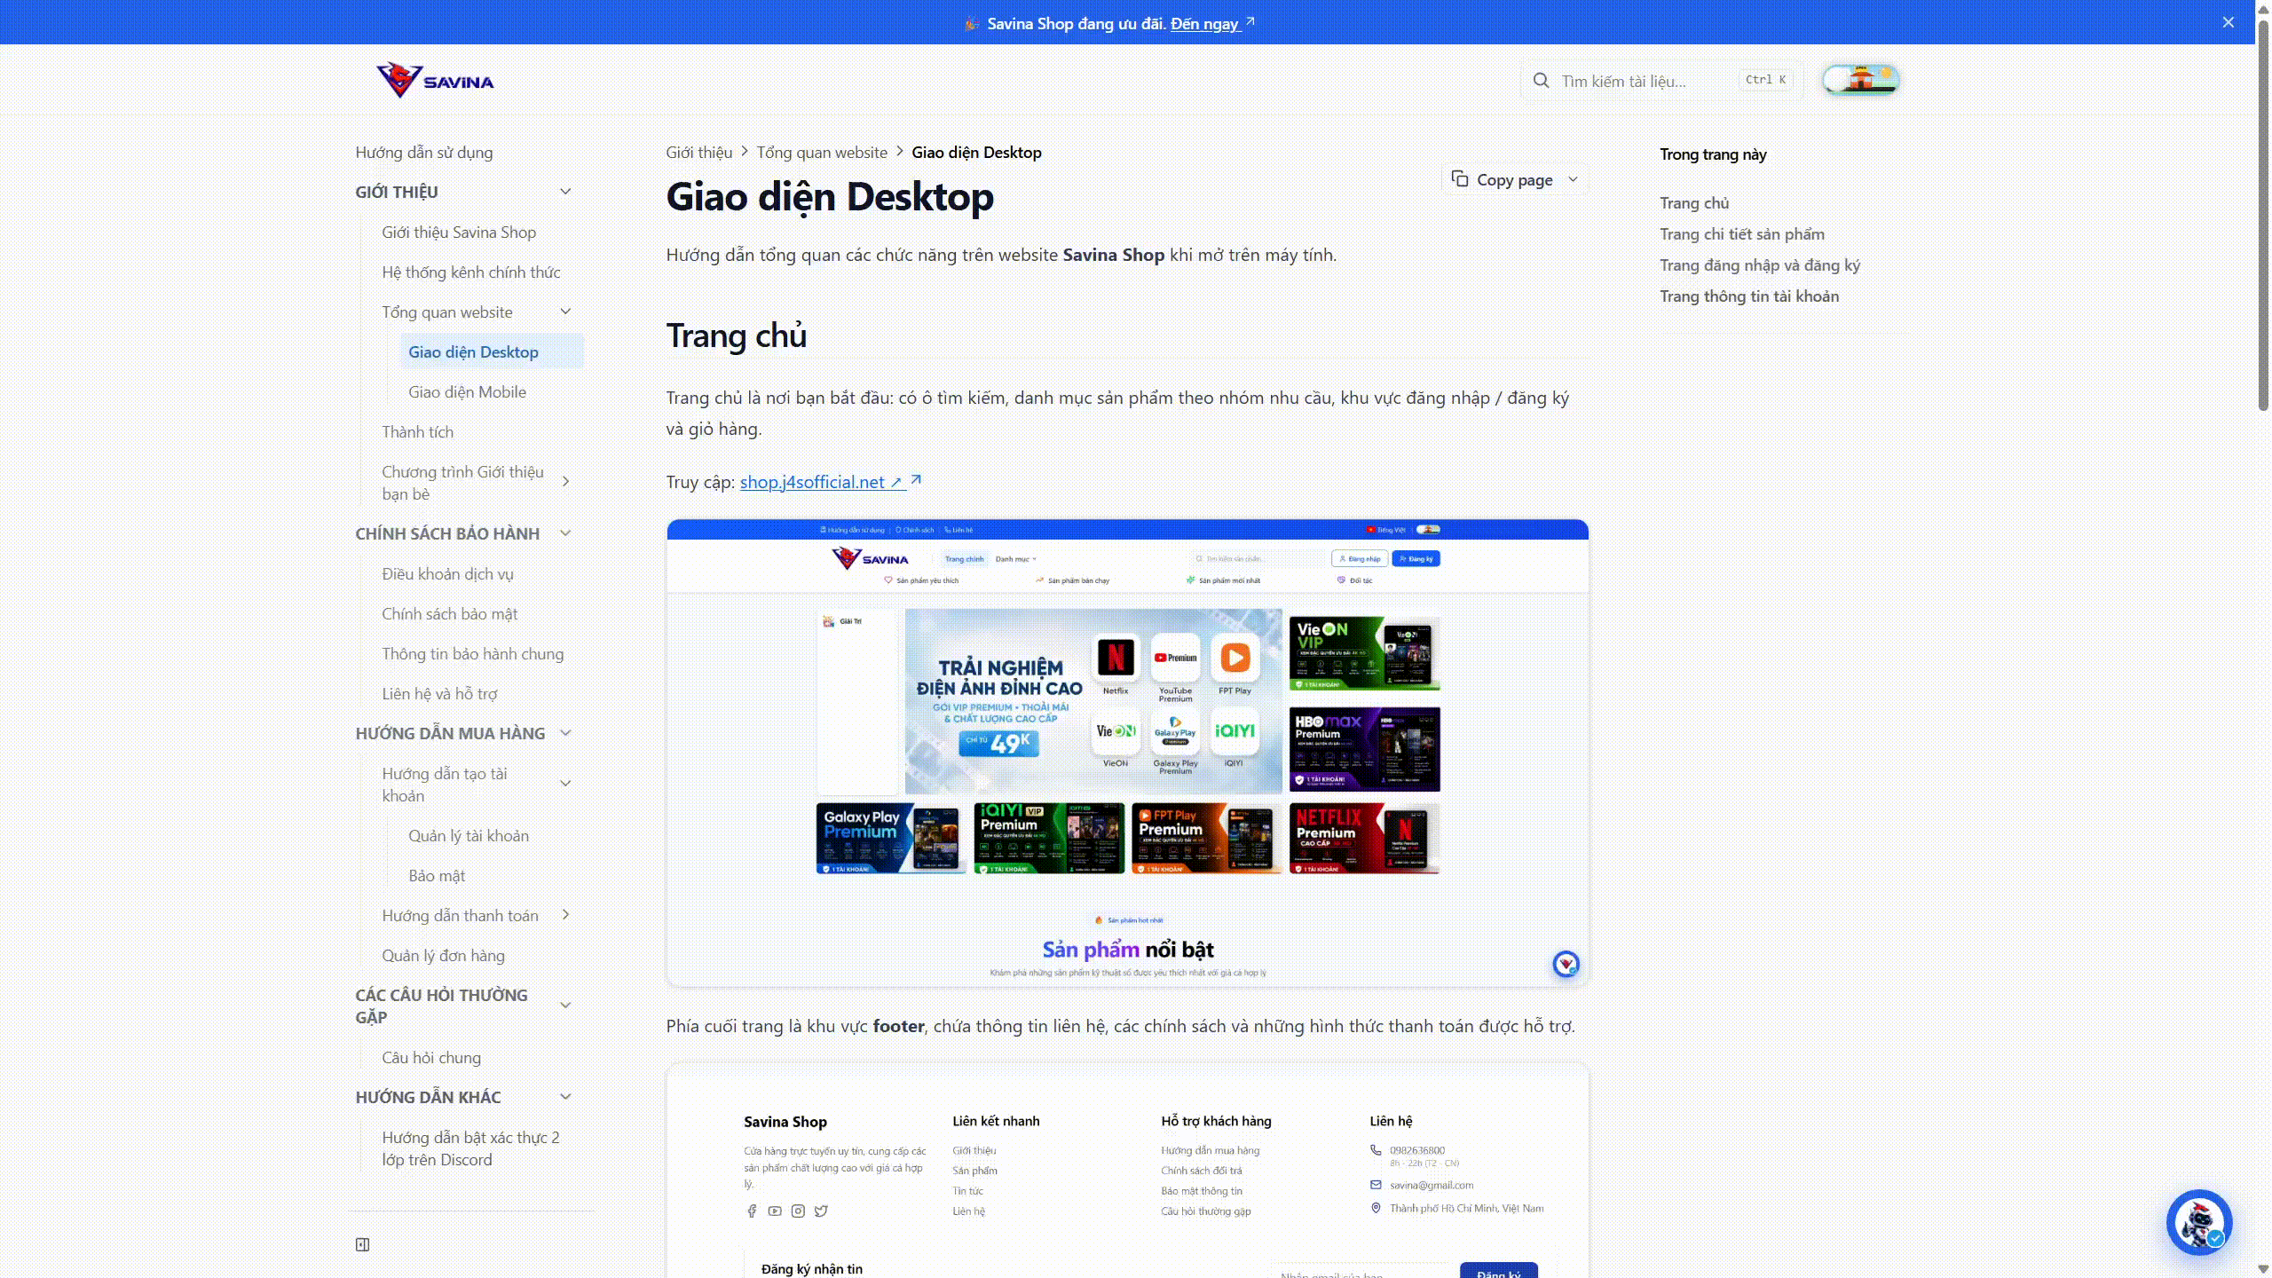The image size is (2272, 1278).
Task: Open Quản lý tài khoản page
Action: 469,835
